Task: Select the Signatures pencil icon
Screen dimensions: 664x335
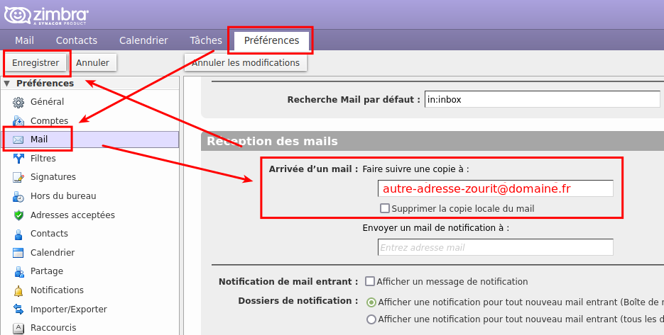Action: 18,177
